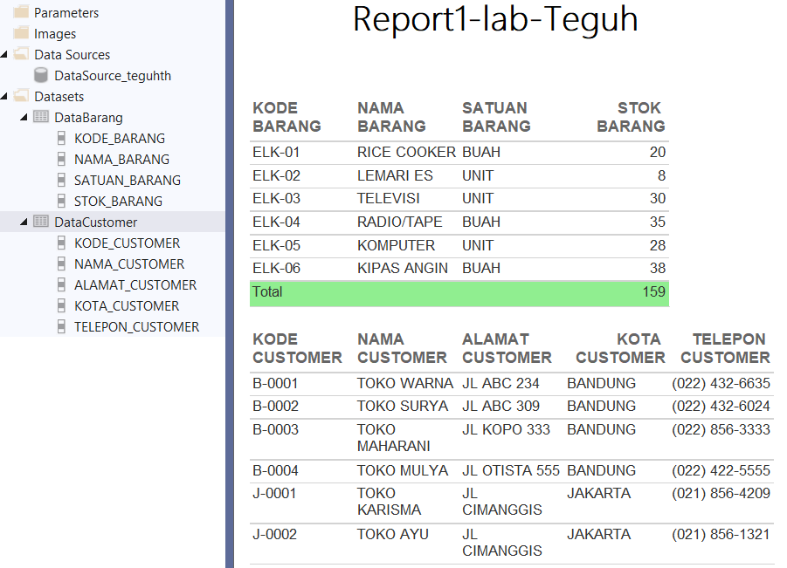Click the NAMA_CUSTOMER field icon
Screen dimensions: 787x568
point(61,263)
